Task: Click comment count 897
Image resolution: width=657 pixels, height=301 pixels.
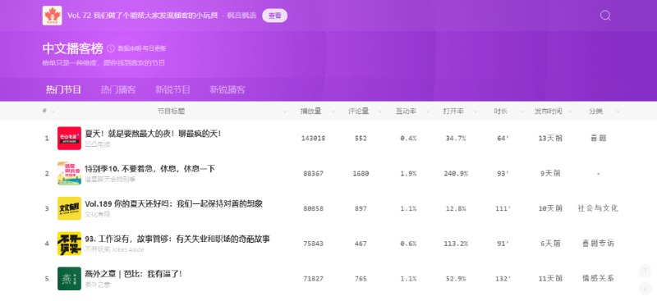Action: coord(361,208)
